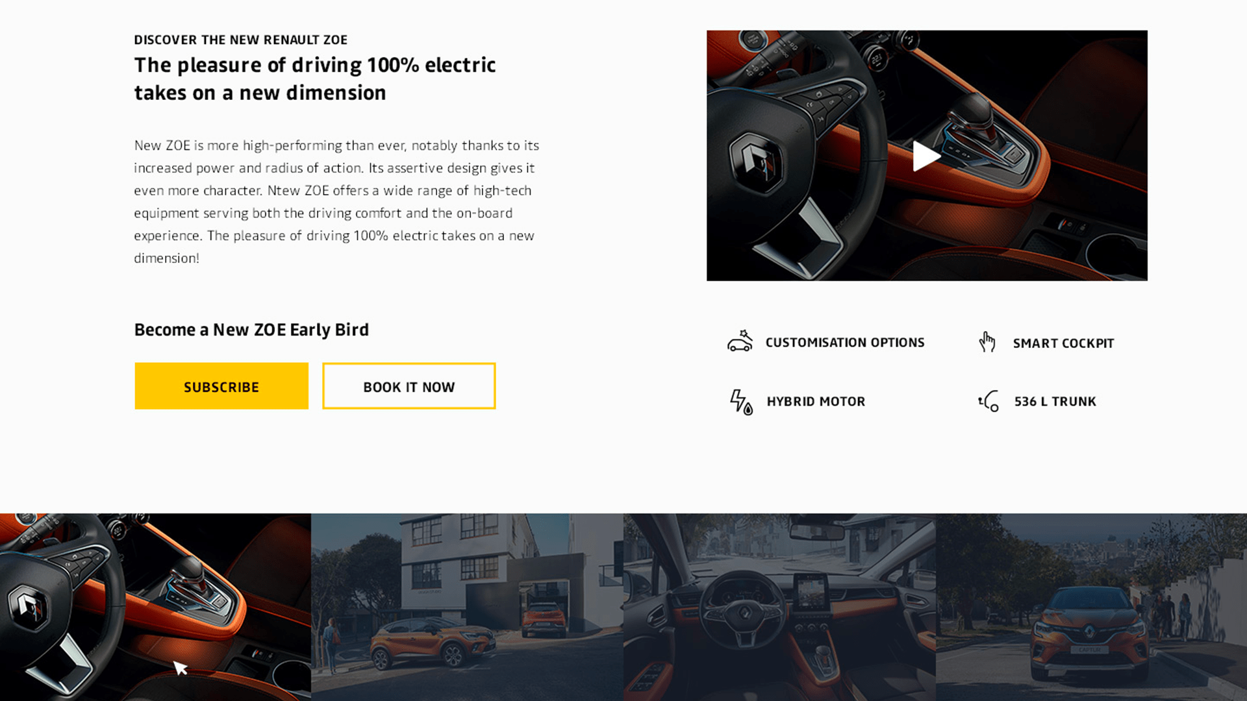The height and width of the screenshot is (701, 1247).
Task: Play the Renault ZOE interior video
Action: point(926,156)
